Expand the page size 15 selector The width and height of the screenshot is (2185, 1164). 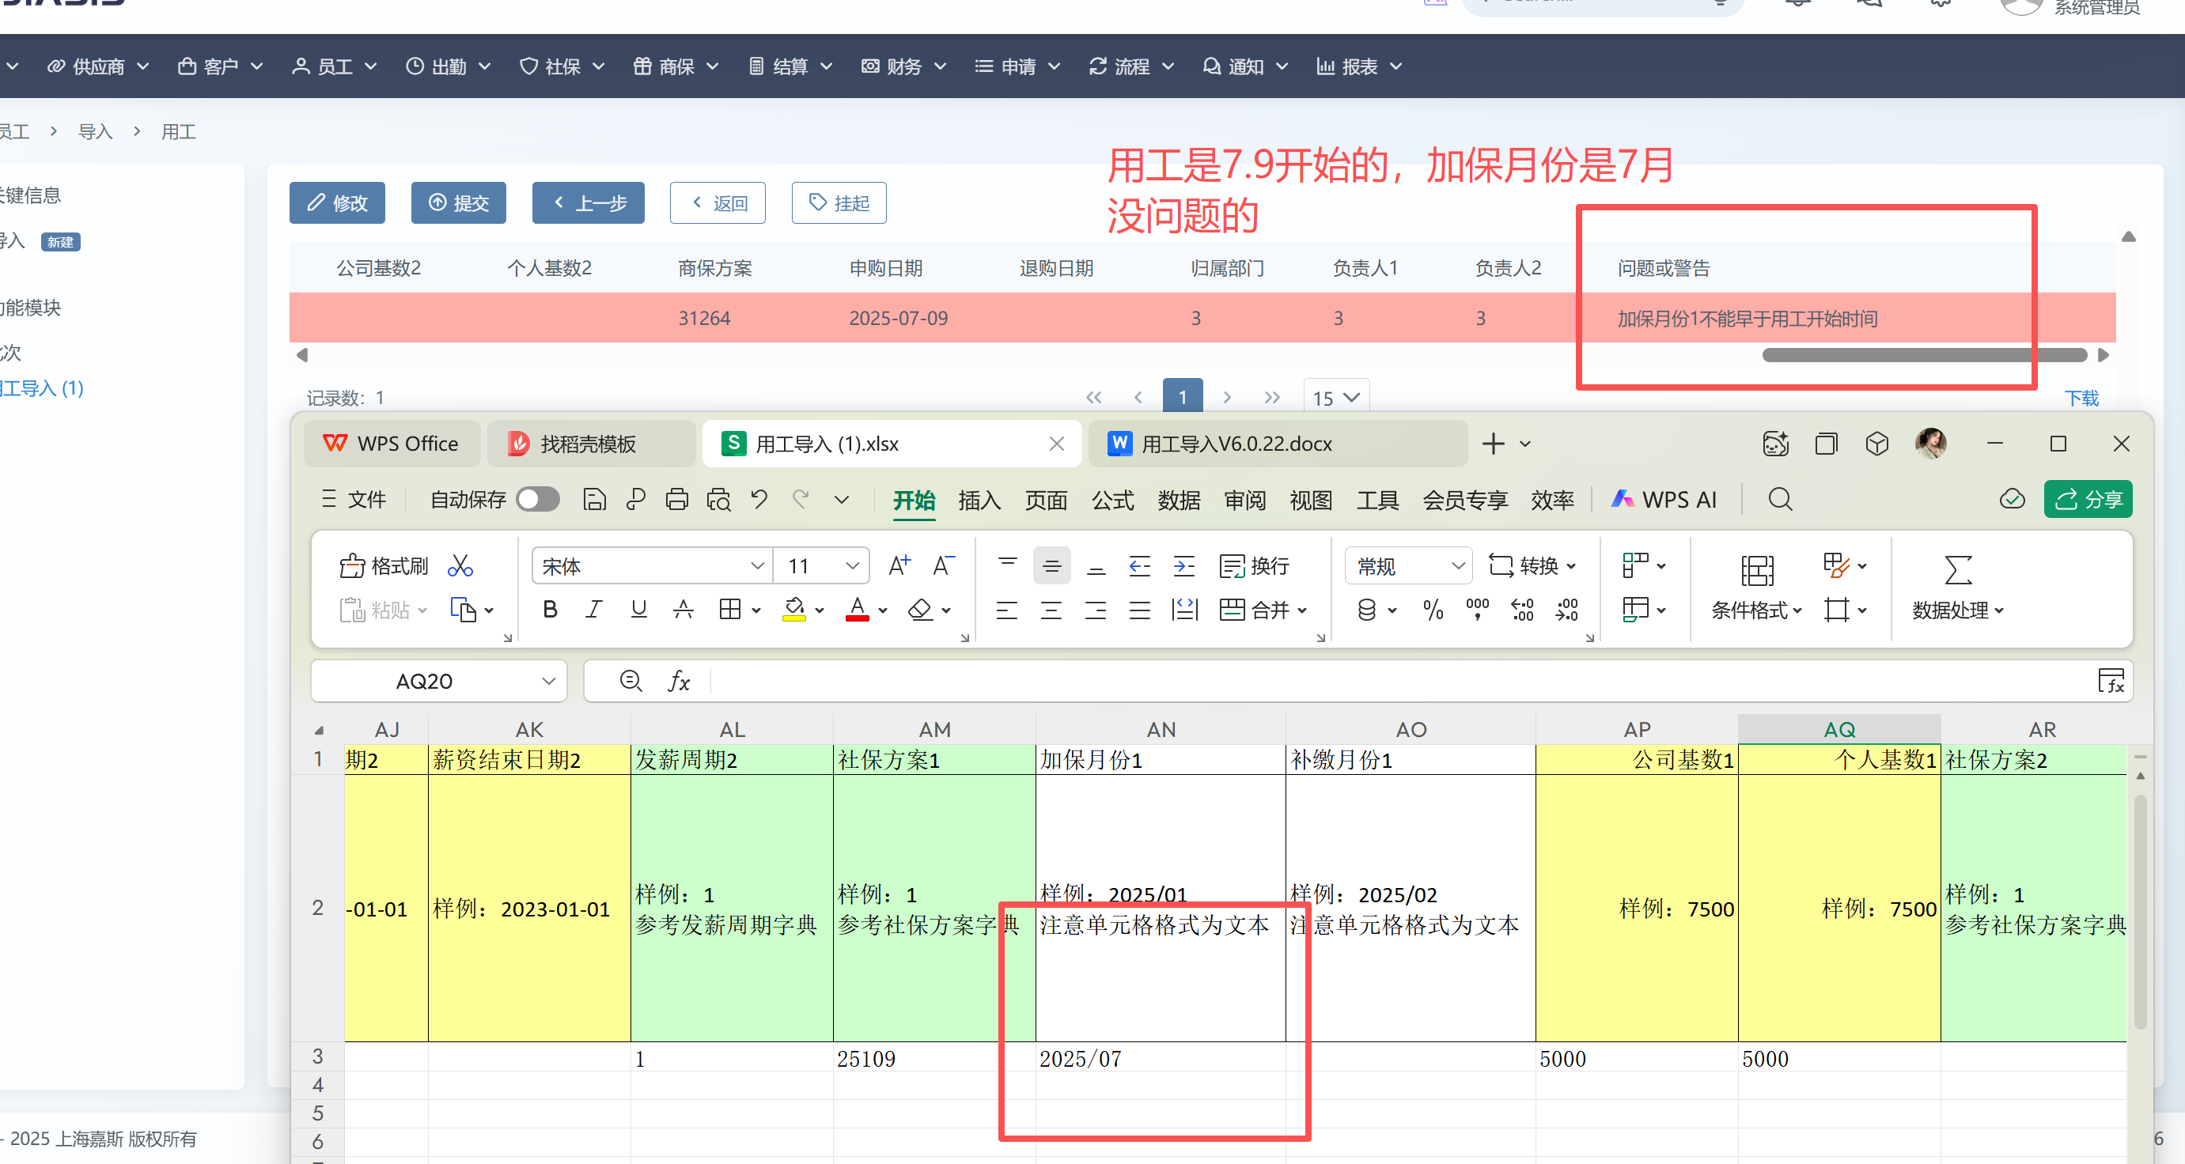1336,398
